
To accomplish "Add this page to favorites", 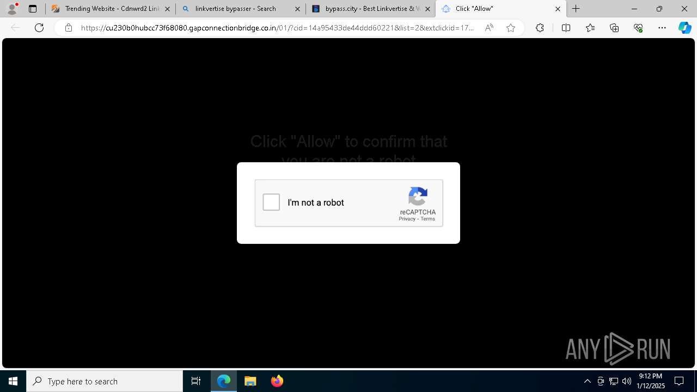I will click(x=511, y=28).
